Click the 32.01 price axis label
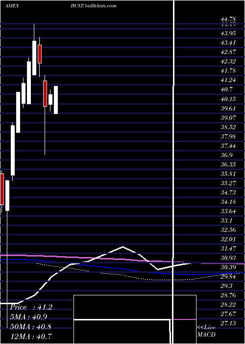The image size is (245, 344). [x=228, y=239]
